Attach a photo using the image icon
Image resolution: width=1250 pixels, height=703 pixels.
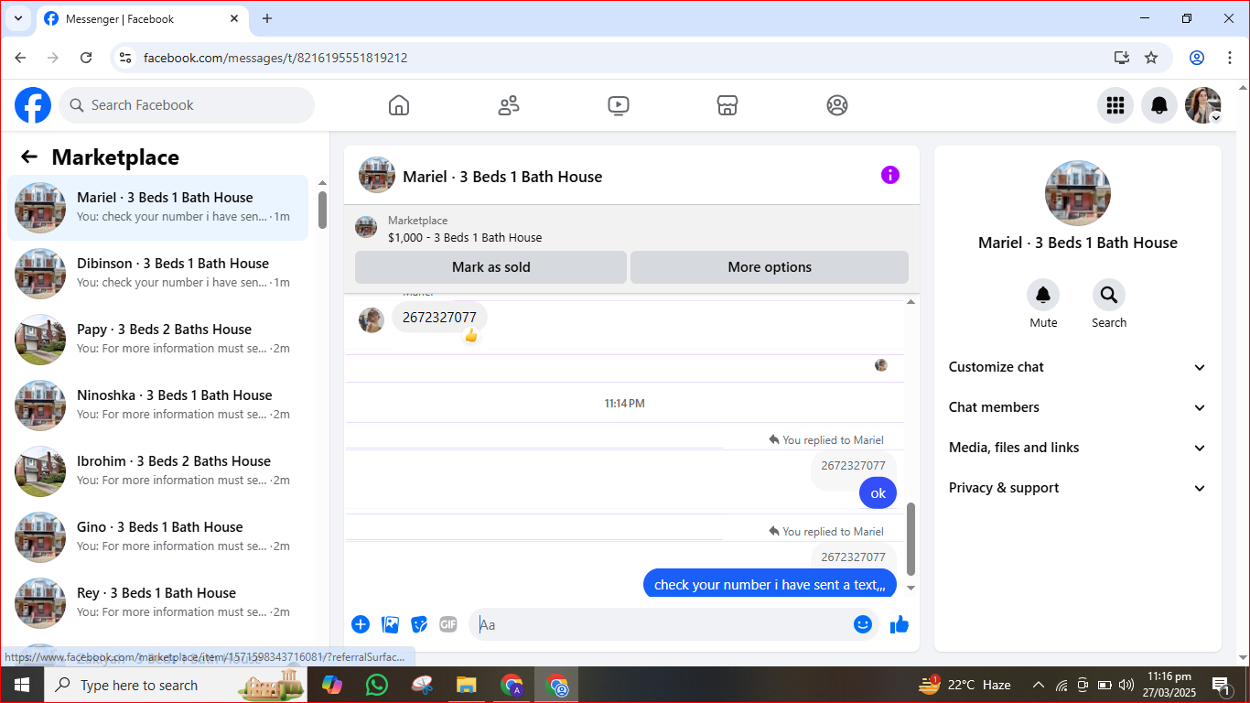(390, 624)
